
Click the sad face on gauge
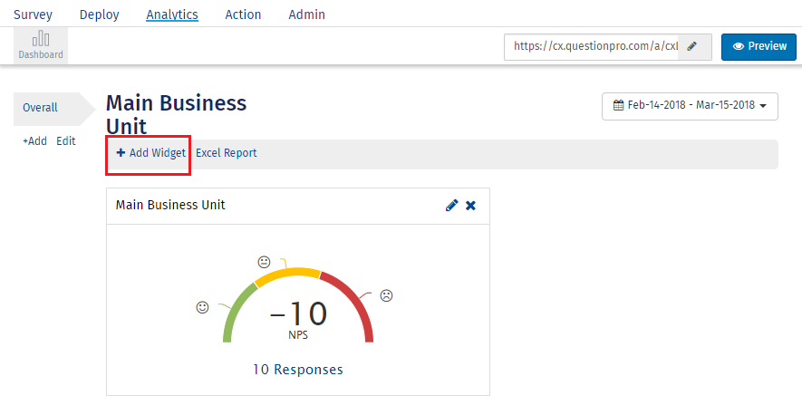tap(386, 295)
